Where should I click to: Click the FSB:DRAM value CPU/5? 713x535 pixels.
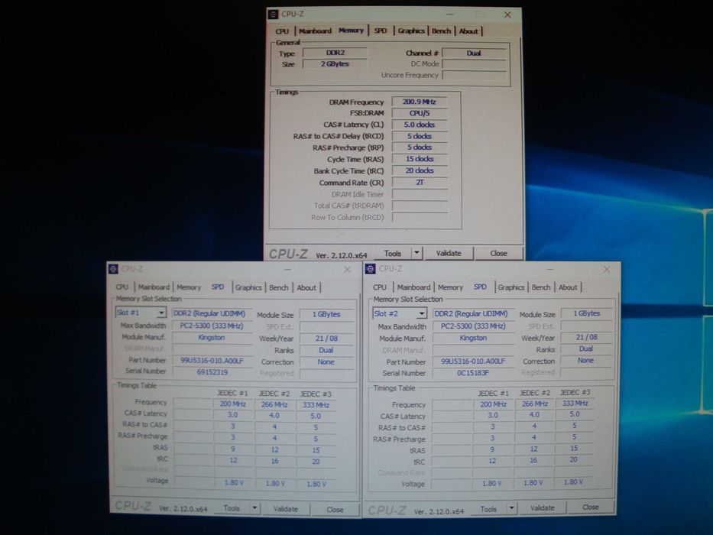(420, 113)
